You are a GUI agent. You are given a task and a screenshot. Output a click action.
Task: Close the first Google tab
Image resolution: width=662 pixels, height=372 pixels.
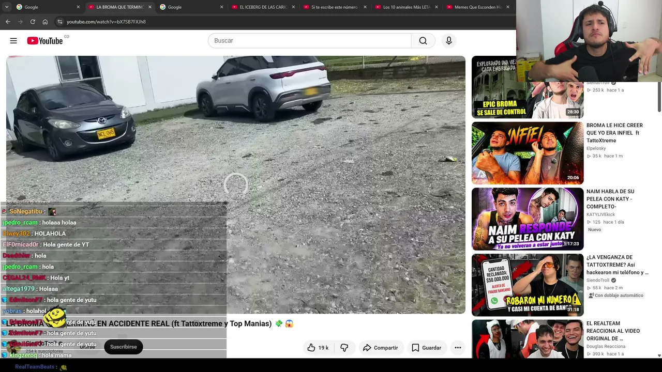click(79, 7)
